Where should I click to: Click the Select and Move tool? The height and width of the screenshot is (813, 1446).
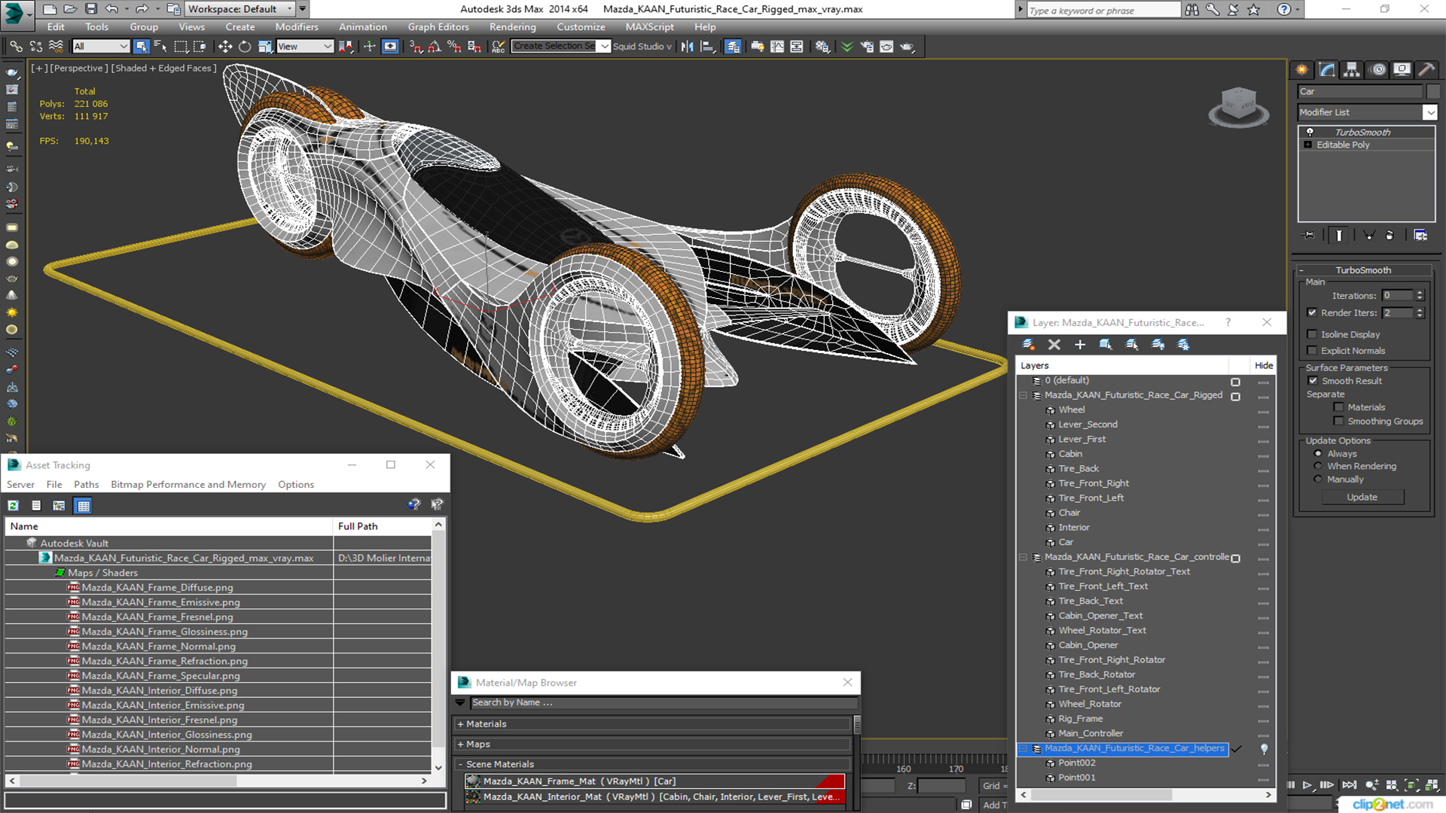click(225, 47)
